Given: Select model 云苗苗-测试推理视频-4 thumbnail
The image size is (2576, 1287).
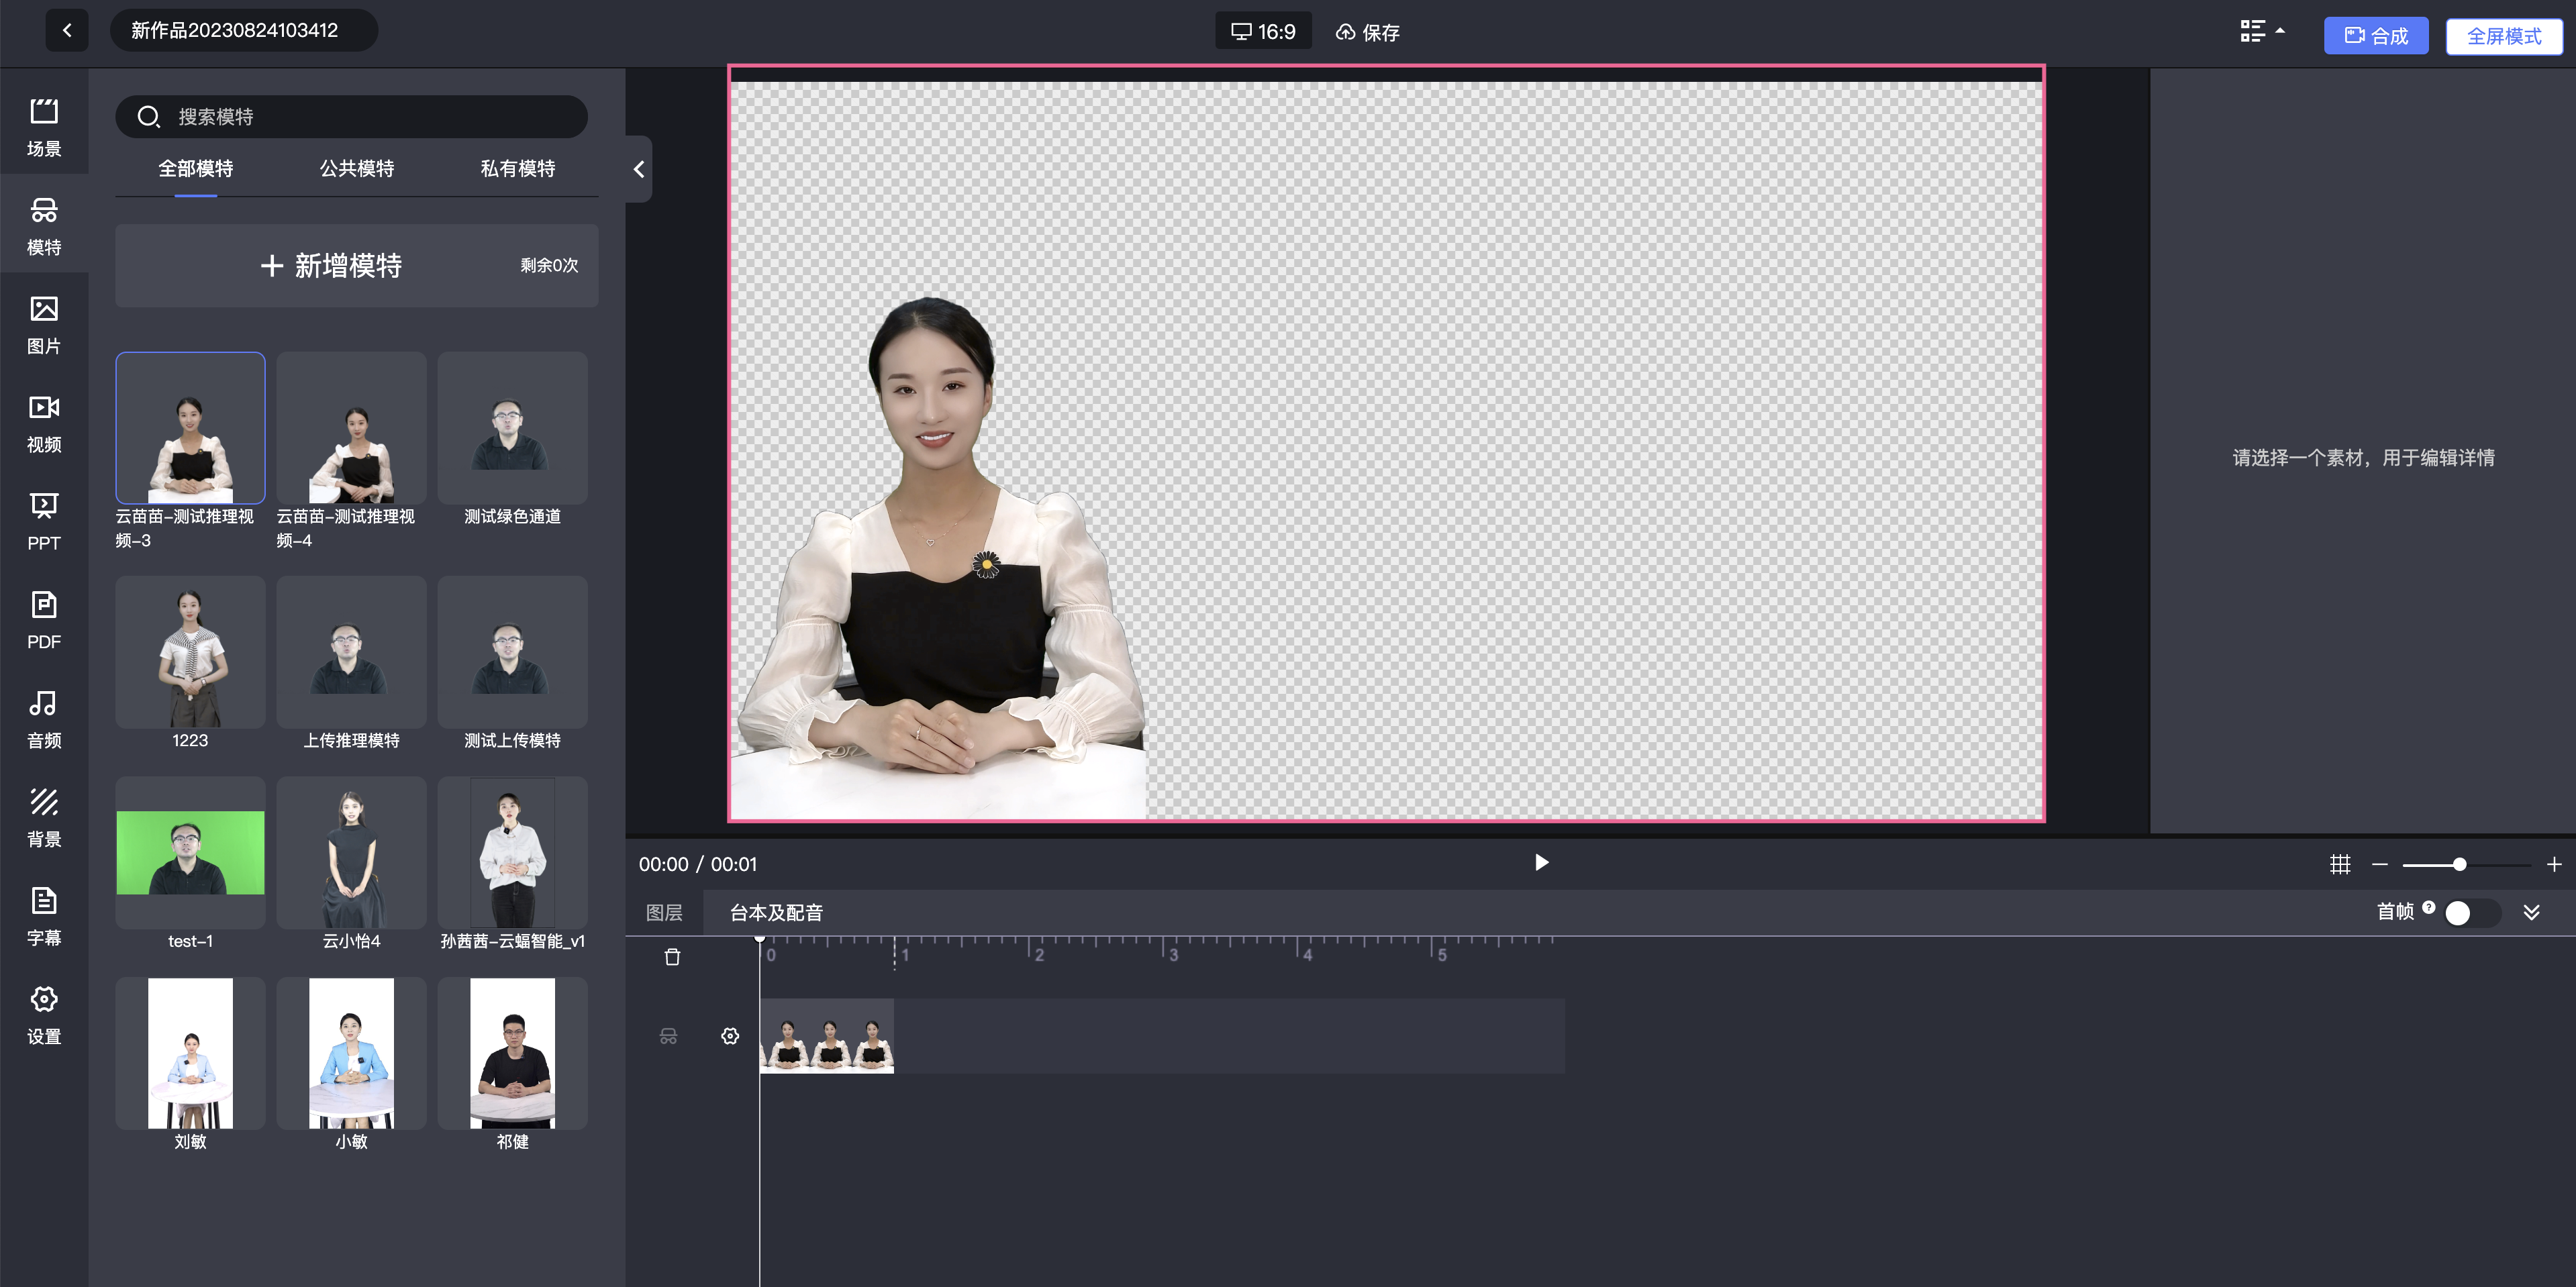Looking at the screenshot, I should pyautogui.click(x=351, y=428).
